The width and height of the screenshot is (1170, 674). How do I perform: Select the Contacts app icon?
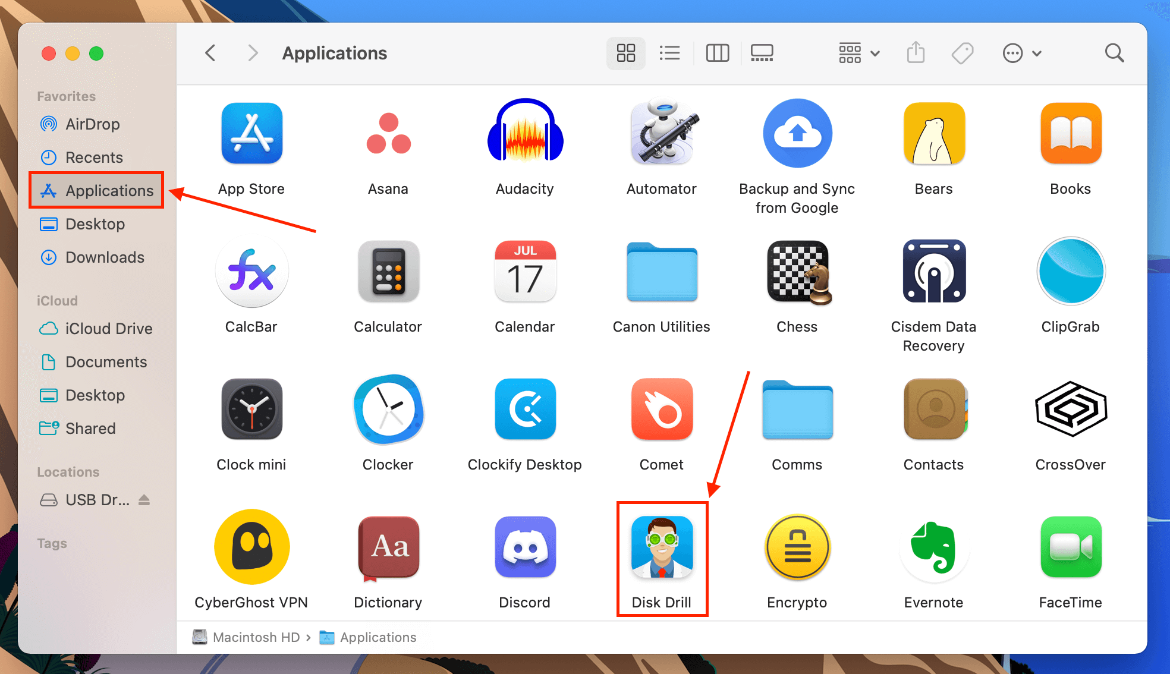pos(935,409)
